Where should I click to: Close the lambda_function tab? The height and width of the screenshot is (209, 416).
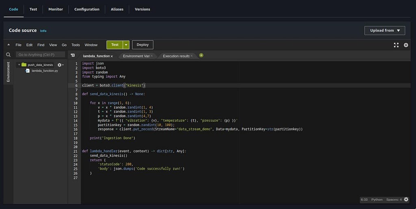(x=112, y=56)
